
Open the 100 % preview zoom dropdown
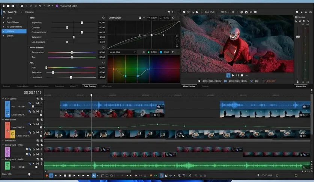tap(225, 12)
